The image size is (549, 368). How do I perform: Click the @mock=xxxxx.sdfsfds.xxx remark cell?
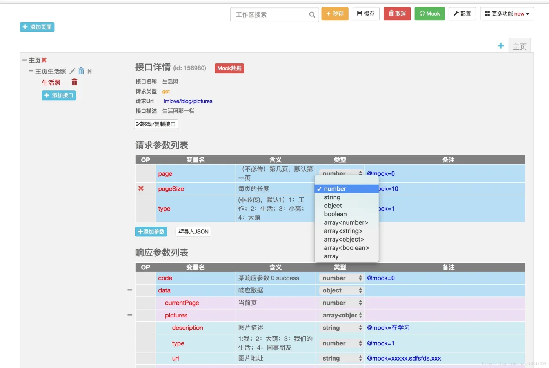[x=445, y=358]
